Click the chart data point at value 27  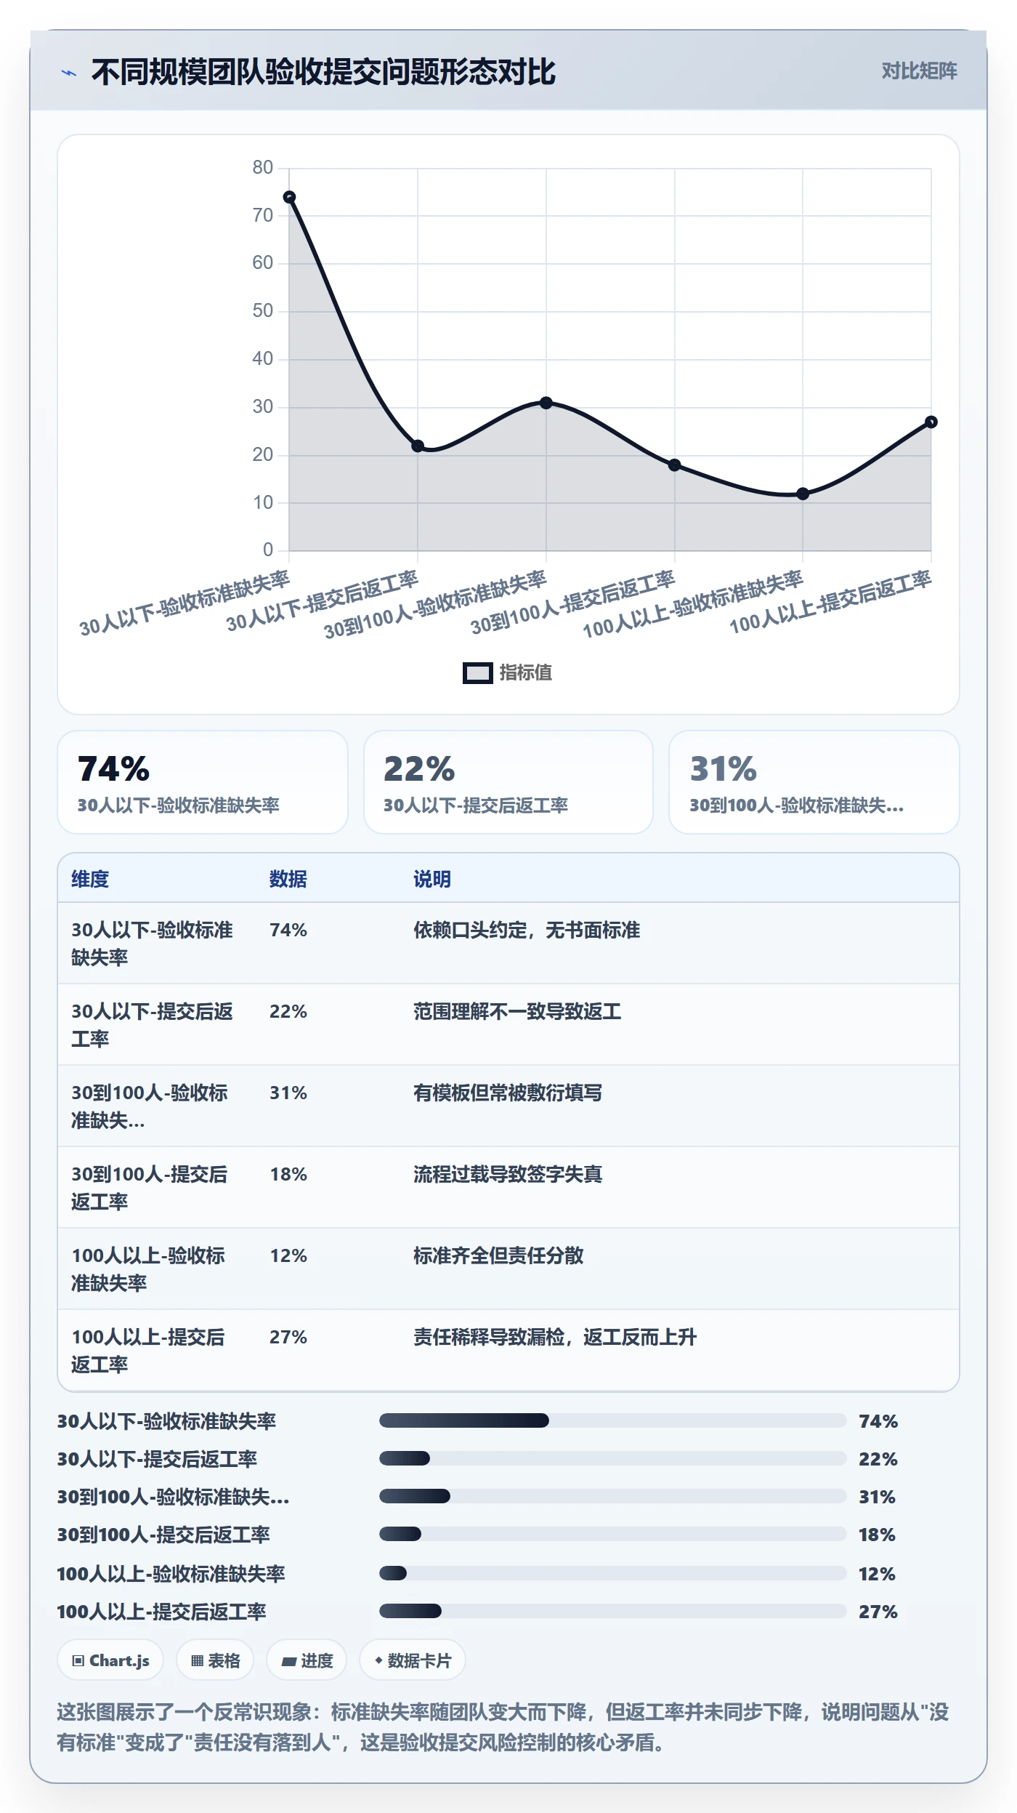pos(931,422)
